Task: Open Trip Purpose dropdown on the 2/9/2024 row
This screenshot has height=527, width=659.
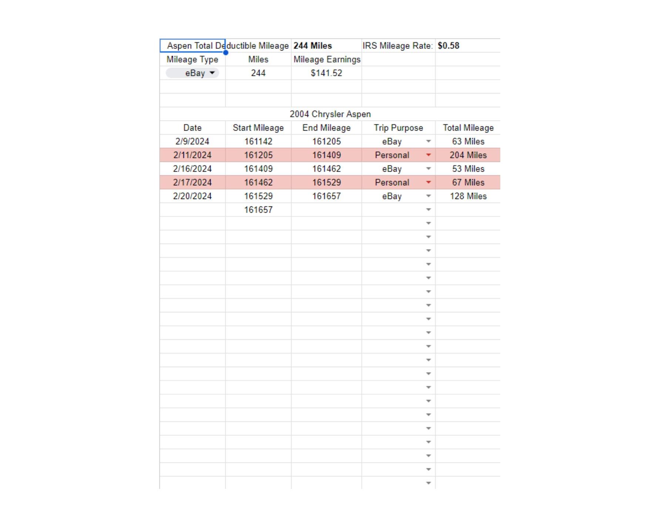Action: tap(428, 141)
